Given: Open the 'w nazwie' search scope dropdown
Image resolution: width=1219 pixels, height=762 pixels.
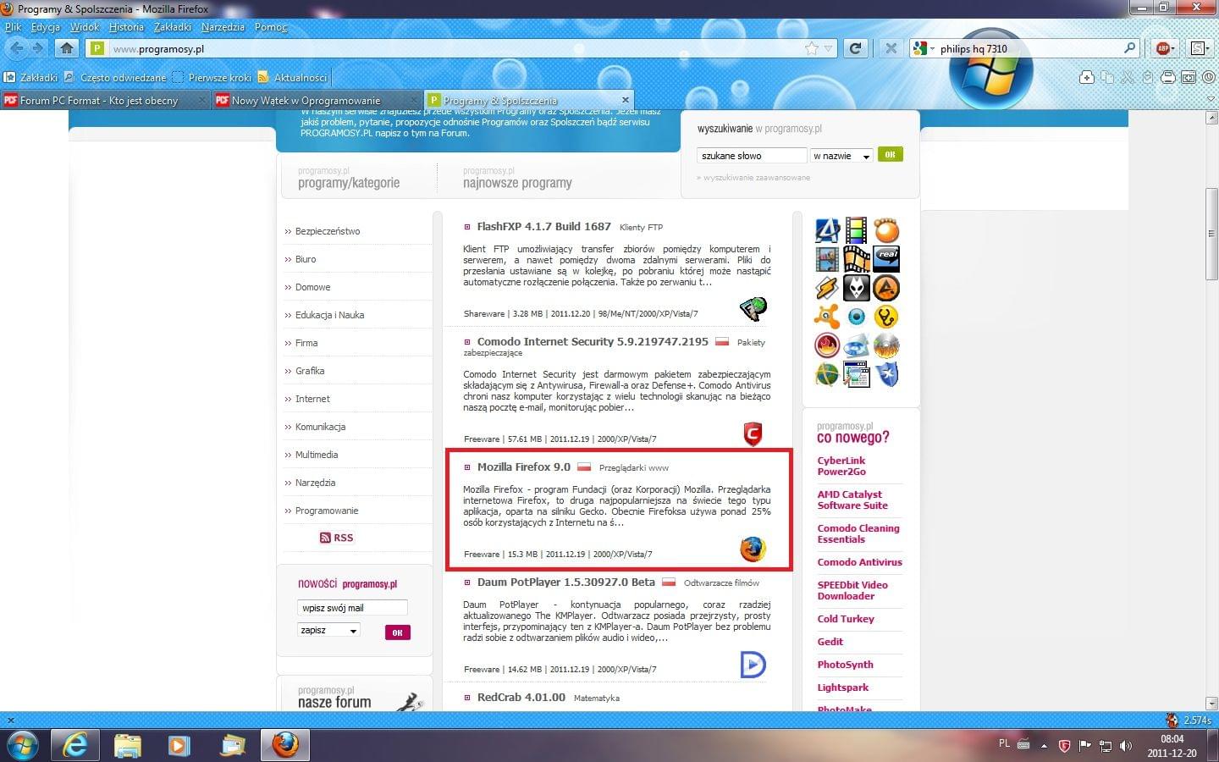Looking at the screenshot, I should pyautogui.click(x=841, y=156).
